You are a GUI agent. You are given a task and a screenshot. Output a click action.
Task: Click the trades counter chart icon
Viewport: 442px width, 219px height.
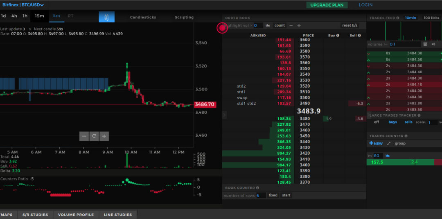[388, 156]
